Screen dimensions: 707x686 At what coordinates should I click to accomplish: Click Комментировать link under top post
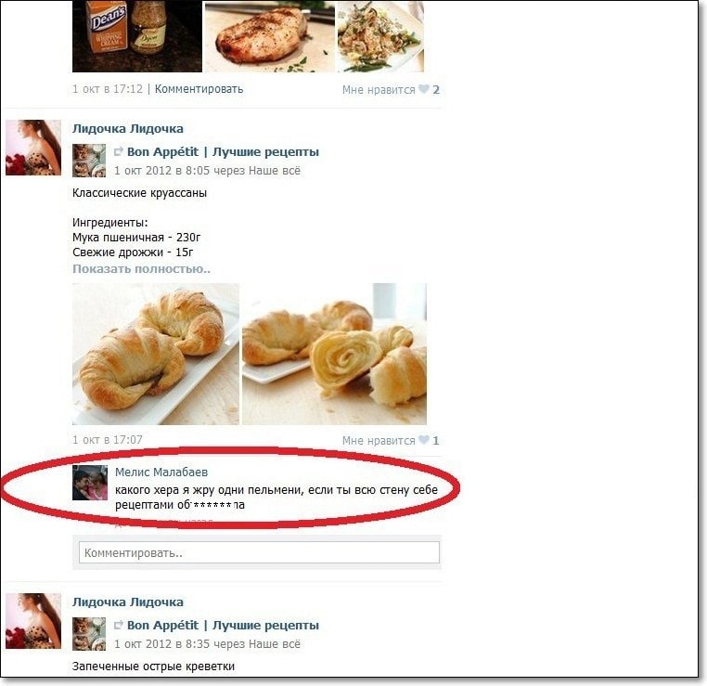[x=199, y=89]
